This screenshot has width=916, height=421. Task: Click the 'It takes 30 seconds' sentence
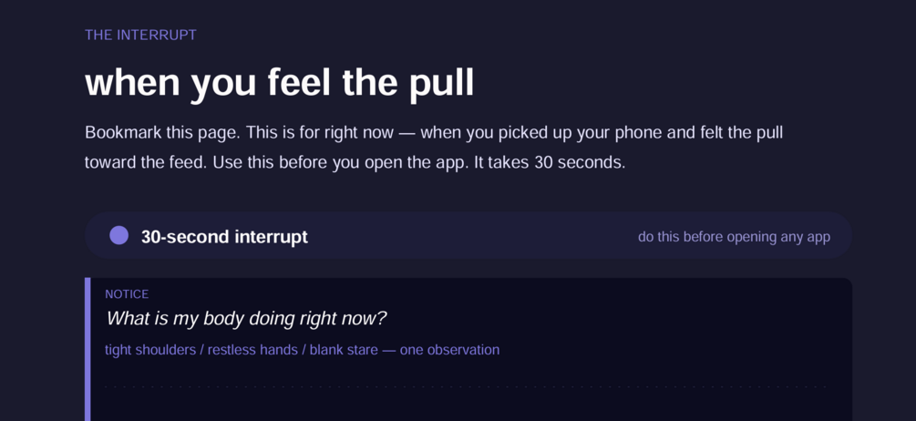point(549,162)
